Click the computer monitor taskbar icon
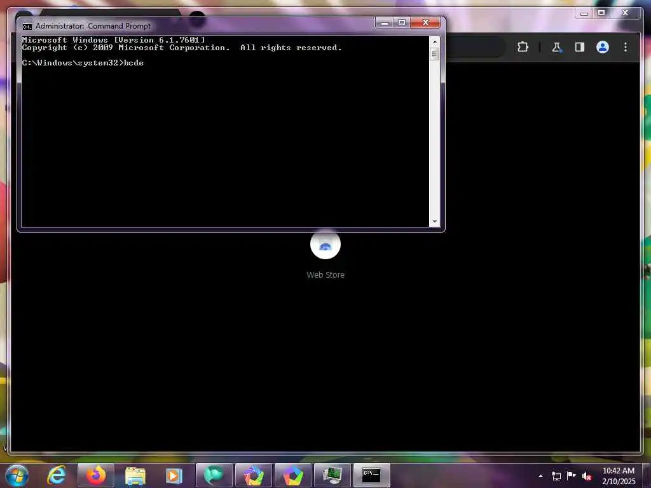This screenshot has height=488, width=651. click(x=332, y=475)
